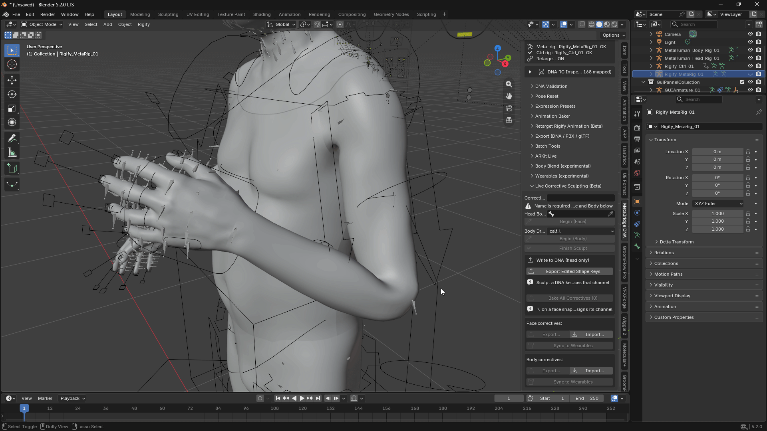The width and height of the screenshot is (767, 431).
Task: Click the eyedropper beside Head Bo... field
Action: [x=610, y=214]
